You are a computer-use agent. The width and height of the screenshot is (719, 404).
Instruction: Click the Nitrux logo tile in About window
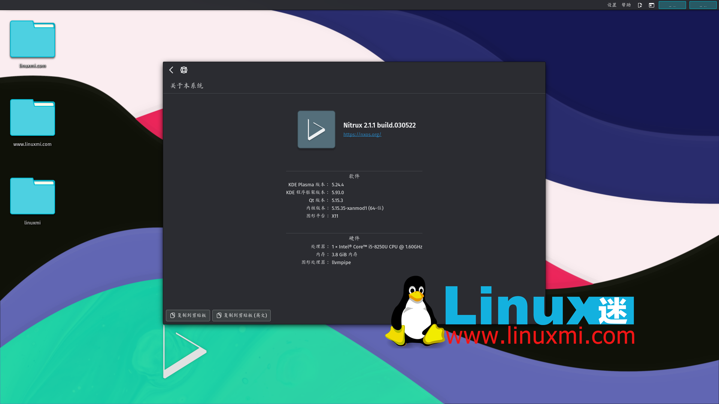pos(316,129)
